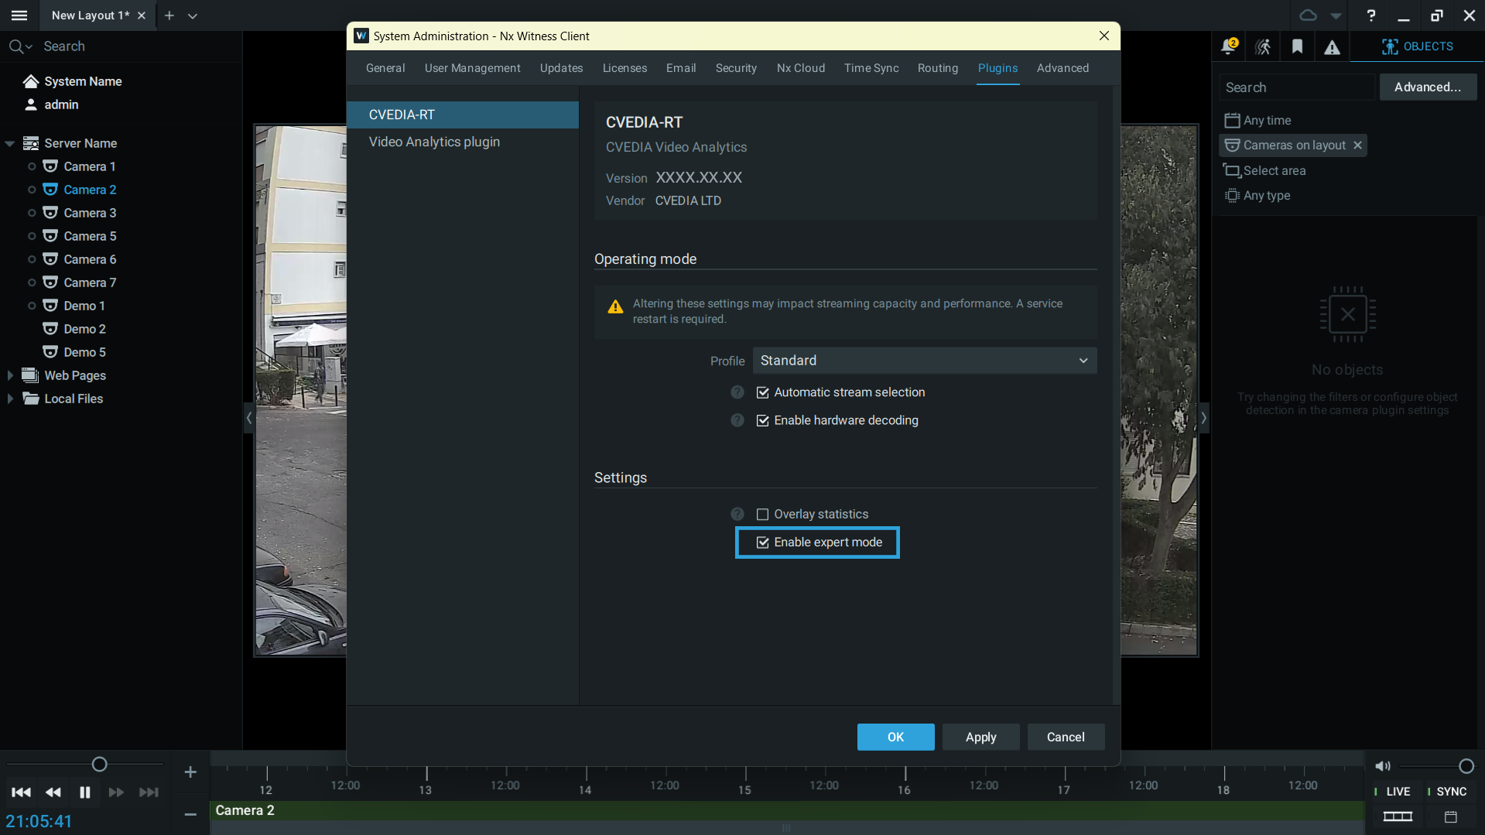
Task: Switch to the General tab
Action: pyautogui.click(x=385, y=68)
